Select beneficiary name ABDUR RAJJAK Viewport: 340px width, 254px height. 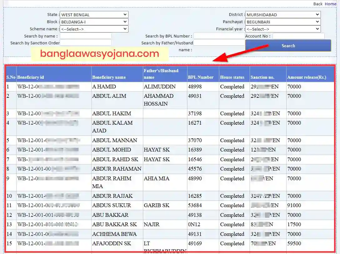112,196
